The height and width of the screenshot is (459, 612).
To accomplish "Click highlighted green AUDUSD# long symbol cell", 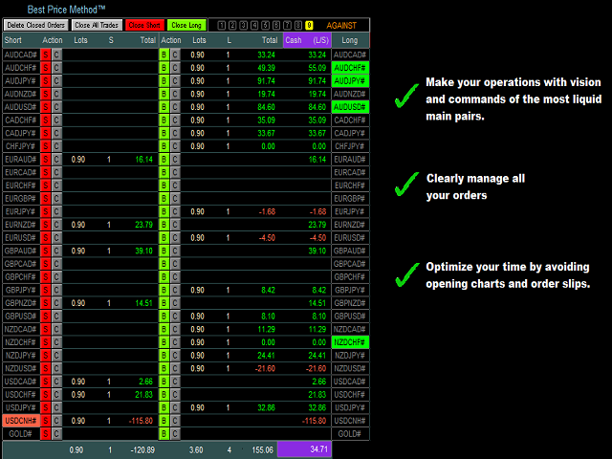I will pyautogui.click(x=350, y=107).
